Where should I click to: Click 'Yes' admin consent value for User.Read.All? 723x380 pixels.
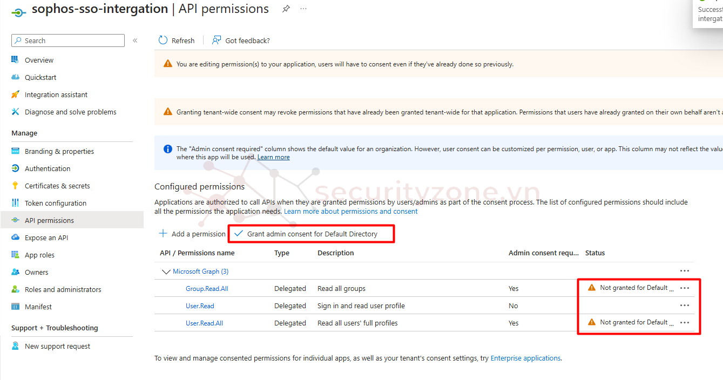coord(513,323)
